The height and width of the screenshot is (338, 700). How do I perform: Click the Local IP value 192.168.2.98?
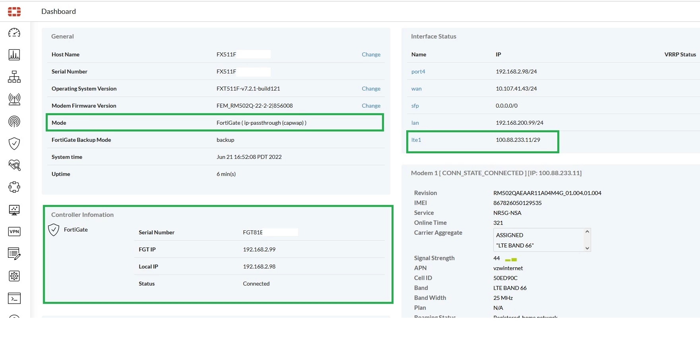click(x=259, y=267)
